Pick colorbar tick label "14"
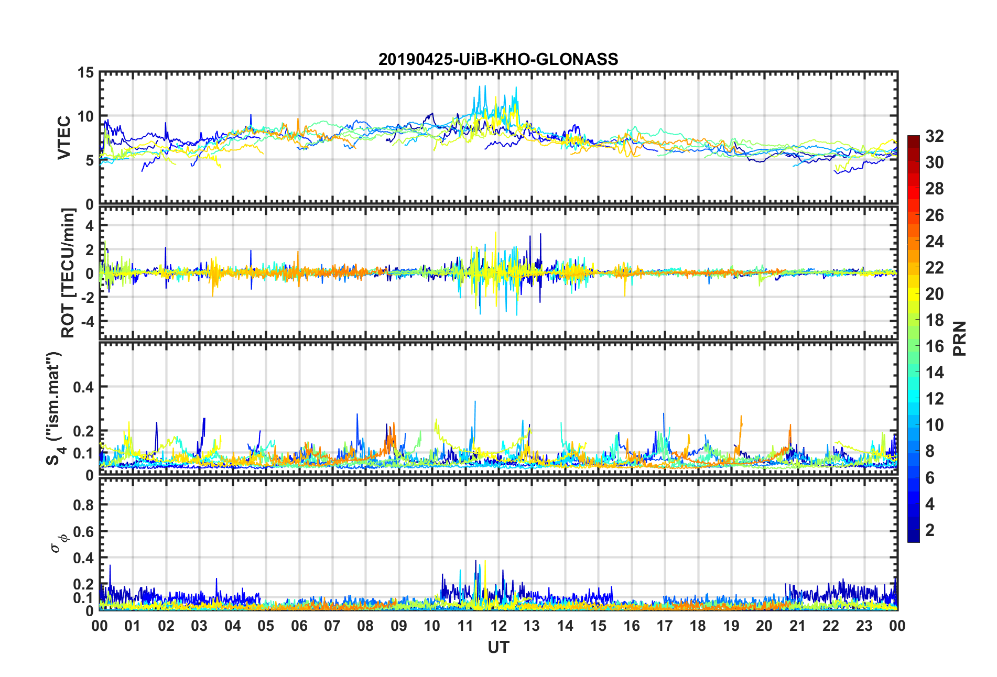The image size is (997, 677). click(934, 373)
